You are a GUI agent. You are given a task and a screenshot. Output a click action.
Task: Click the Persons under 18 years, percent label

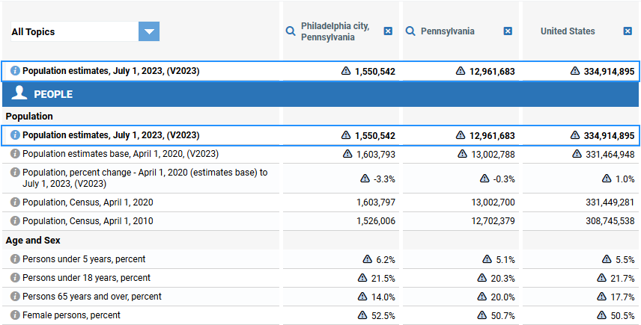pos(86,278)
